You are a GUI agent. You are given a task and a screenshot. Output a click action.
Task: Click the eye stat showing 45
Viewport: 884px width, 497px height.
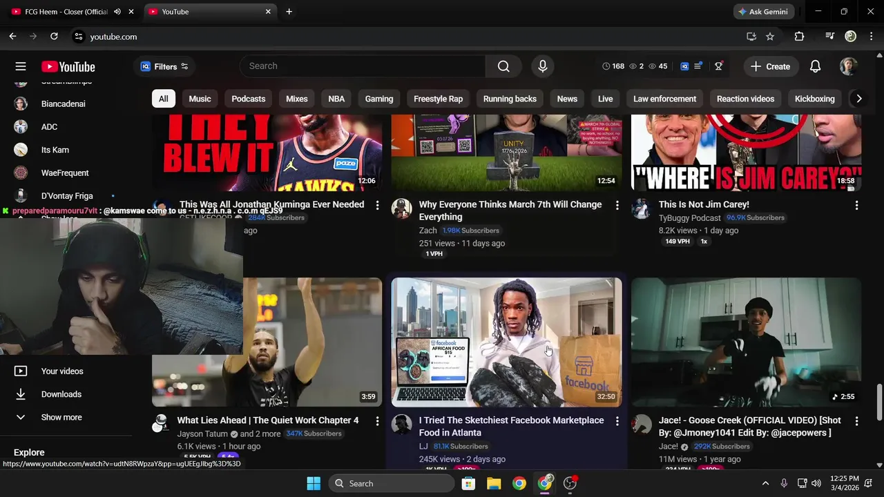[658, 66]
